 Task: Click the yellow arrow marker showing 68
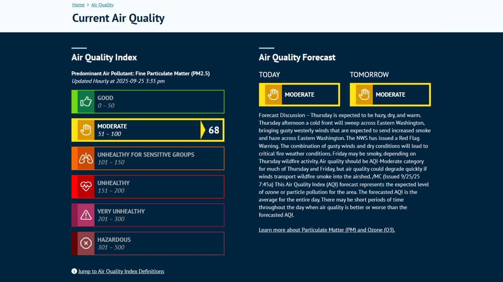[203, 130]
